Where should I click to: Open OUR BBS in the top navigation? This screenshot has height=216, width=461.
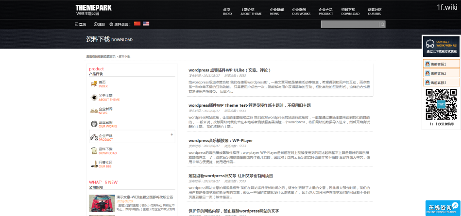[375, 12]
